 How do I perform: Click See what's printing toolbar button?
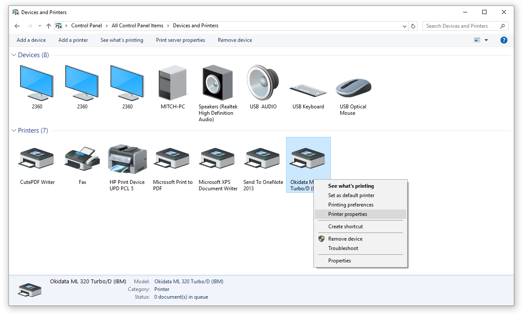point(122,40)
